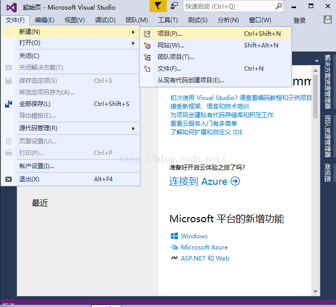Open link 接受新框架、语言和技术培训
Viewport: 336px width, 307px height.
tap(210, 107)
